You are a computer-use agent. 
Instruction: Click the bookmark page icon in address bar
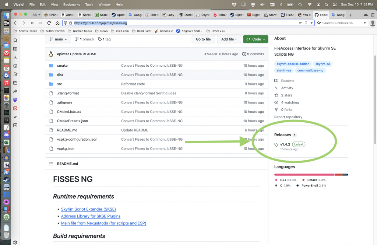[306, 23]
